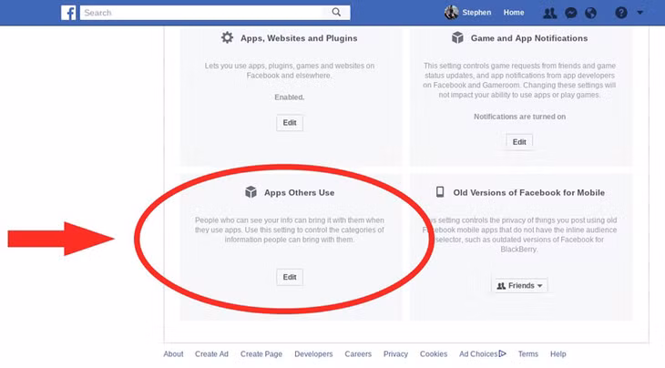Screen dimensions: 665x368
Task: Click the Facebook logo icon
Action: (x=68, y=13)
